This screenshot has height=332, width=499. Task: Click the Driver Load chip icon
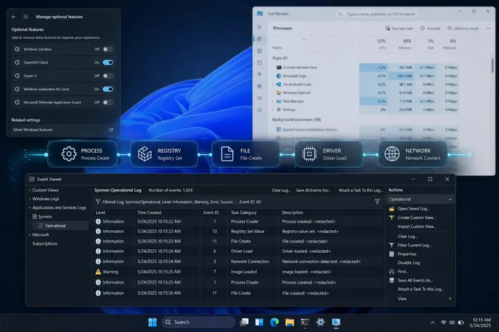310,154
